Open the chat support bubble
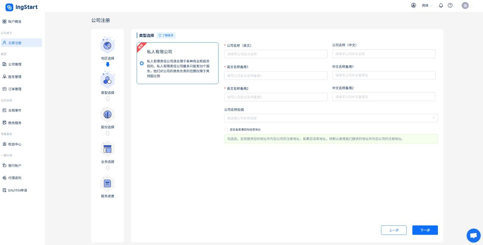 point(473,235)
